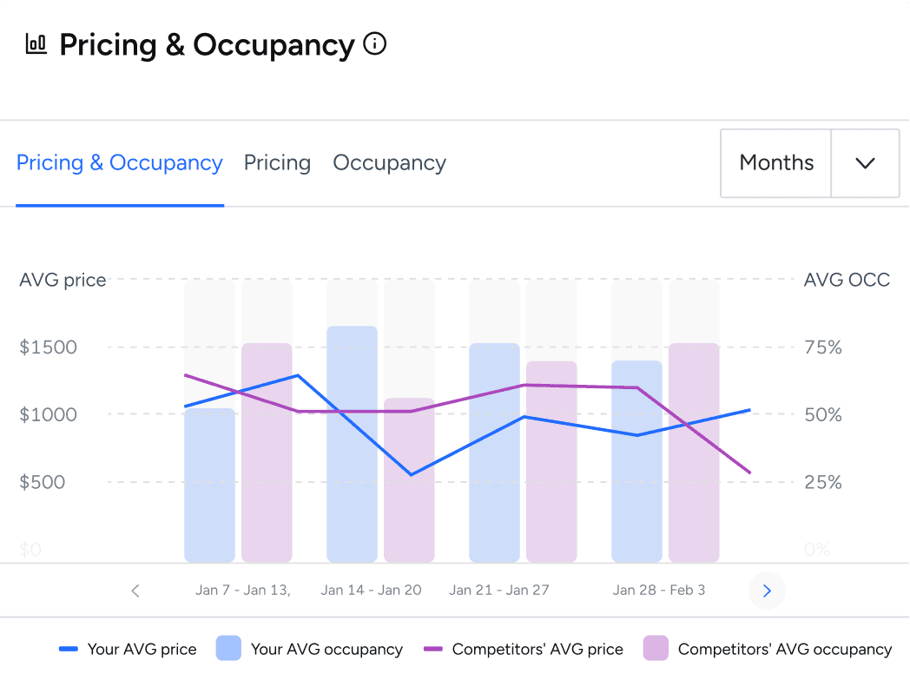The width and height of the screenshot is (910, 694).
Task: Go to next date range arrow
Action: point(767,591)
